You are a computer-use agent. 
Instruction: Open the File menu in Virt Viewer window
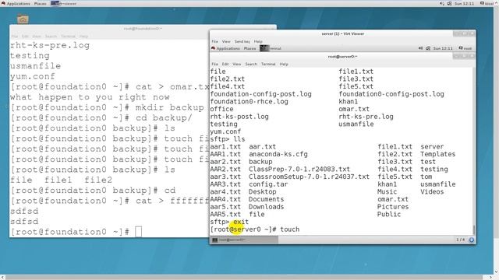pyautogui.click(x=215, y=41)
